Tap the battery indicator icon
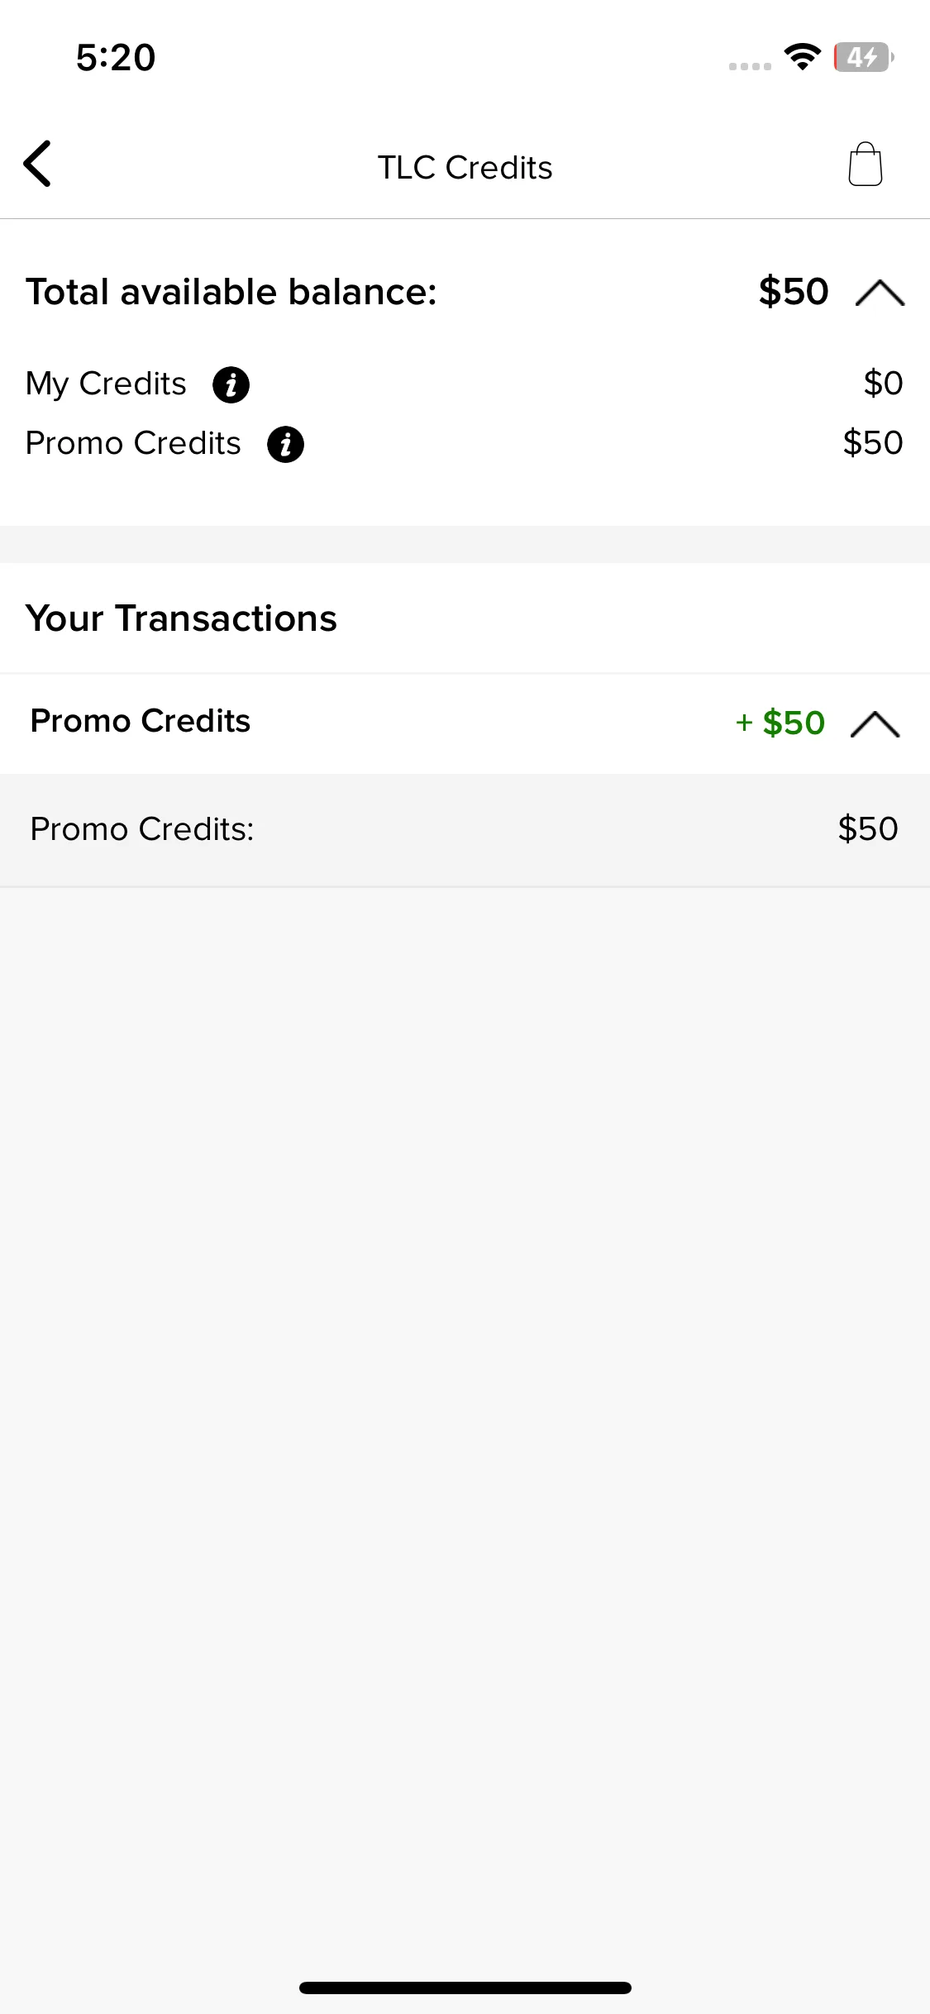The image size is (930, 2014). pyautogui.click(x=863, y=57)
